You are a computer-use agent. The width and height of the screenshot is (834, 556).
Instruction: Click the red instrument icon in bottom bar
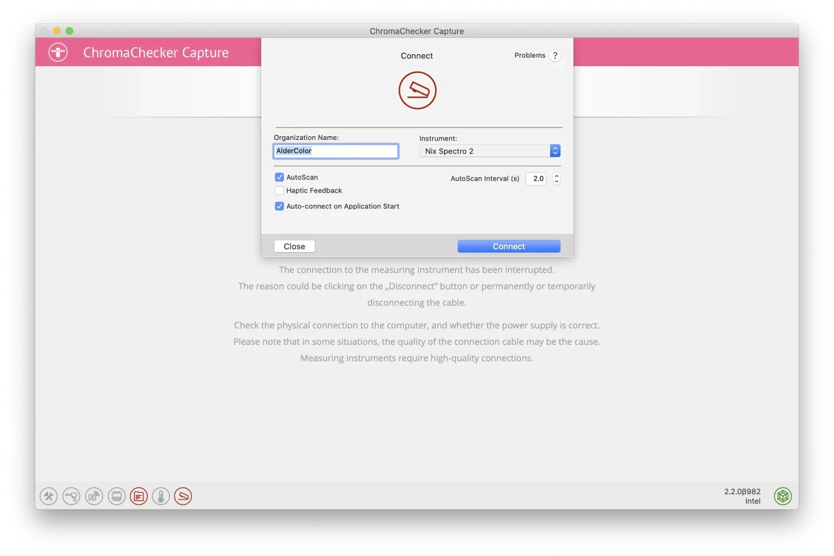(183, 496)
